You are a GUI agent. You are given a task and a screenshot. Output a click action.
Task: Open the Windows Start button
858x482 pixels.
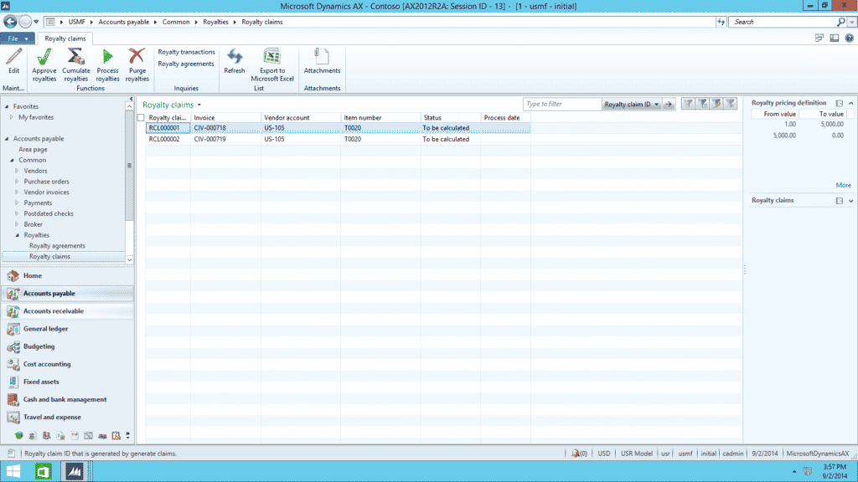click(x=13, y=471)
